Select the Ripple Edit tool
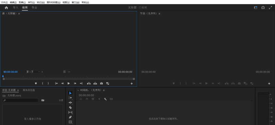 [x=70, y=103]
